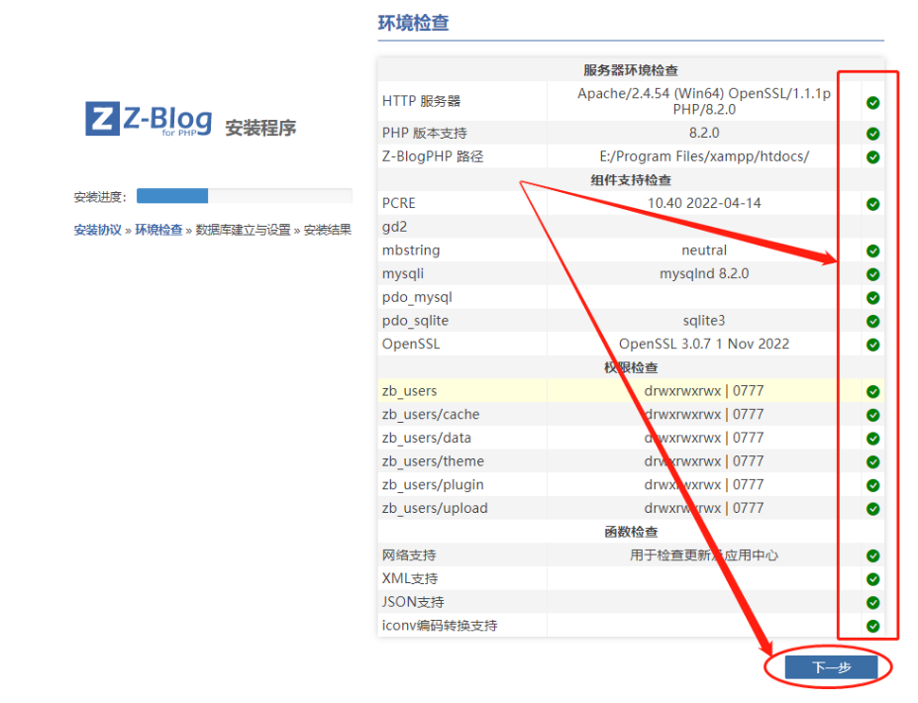Click the 组件支持检查 section header
The width and height of the screenshot is (918, 703).
(631, 180)
